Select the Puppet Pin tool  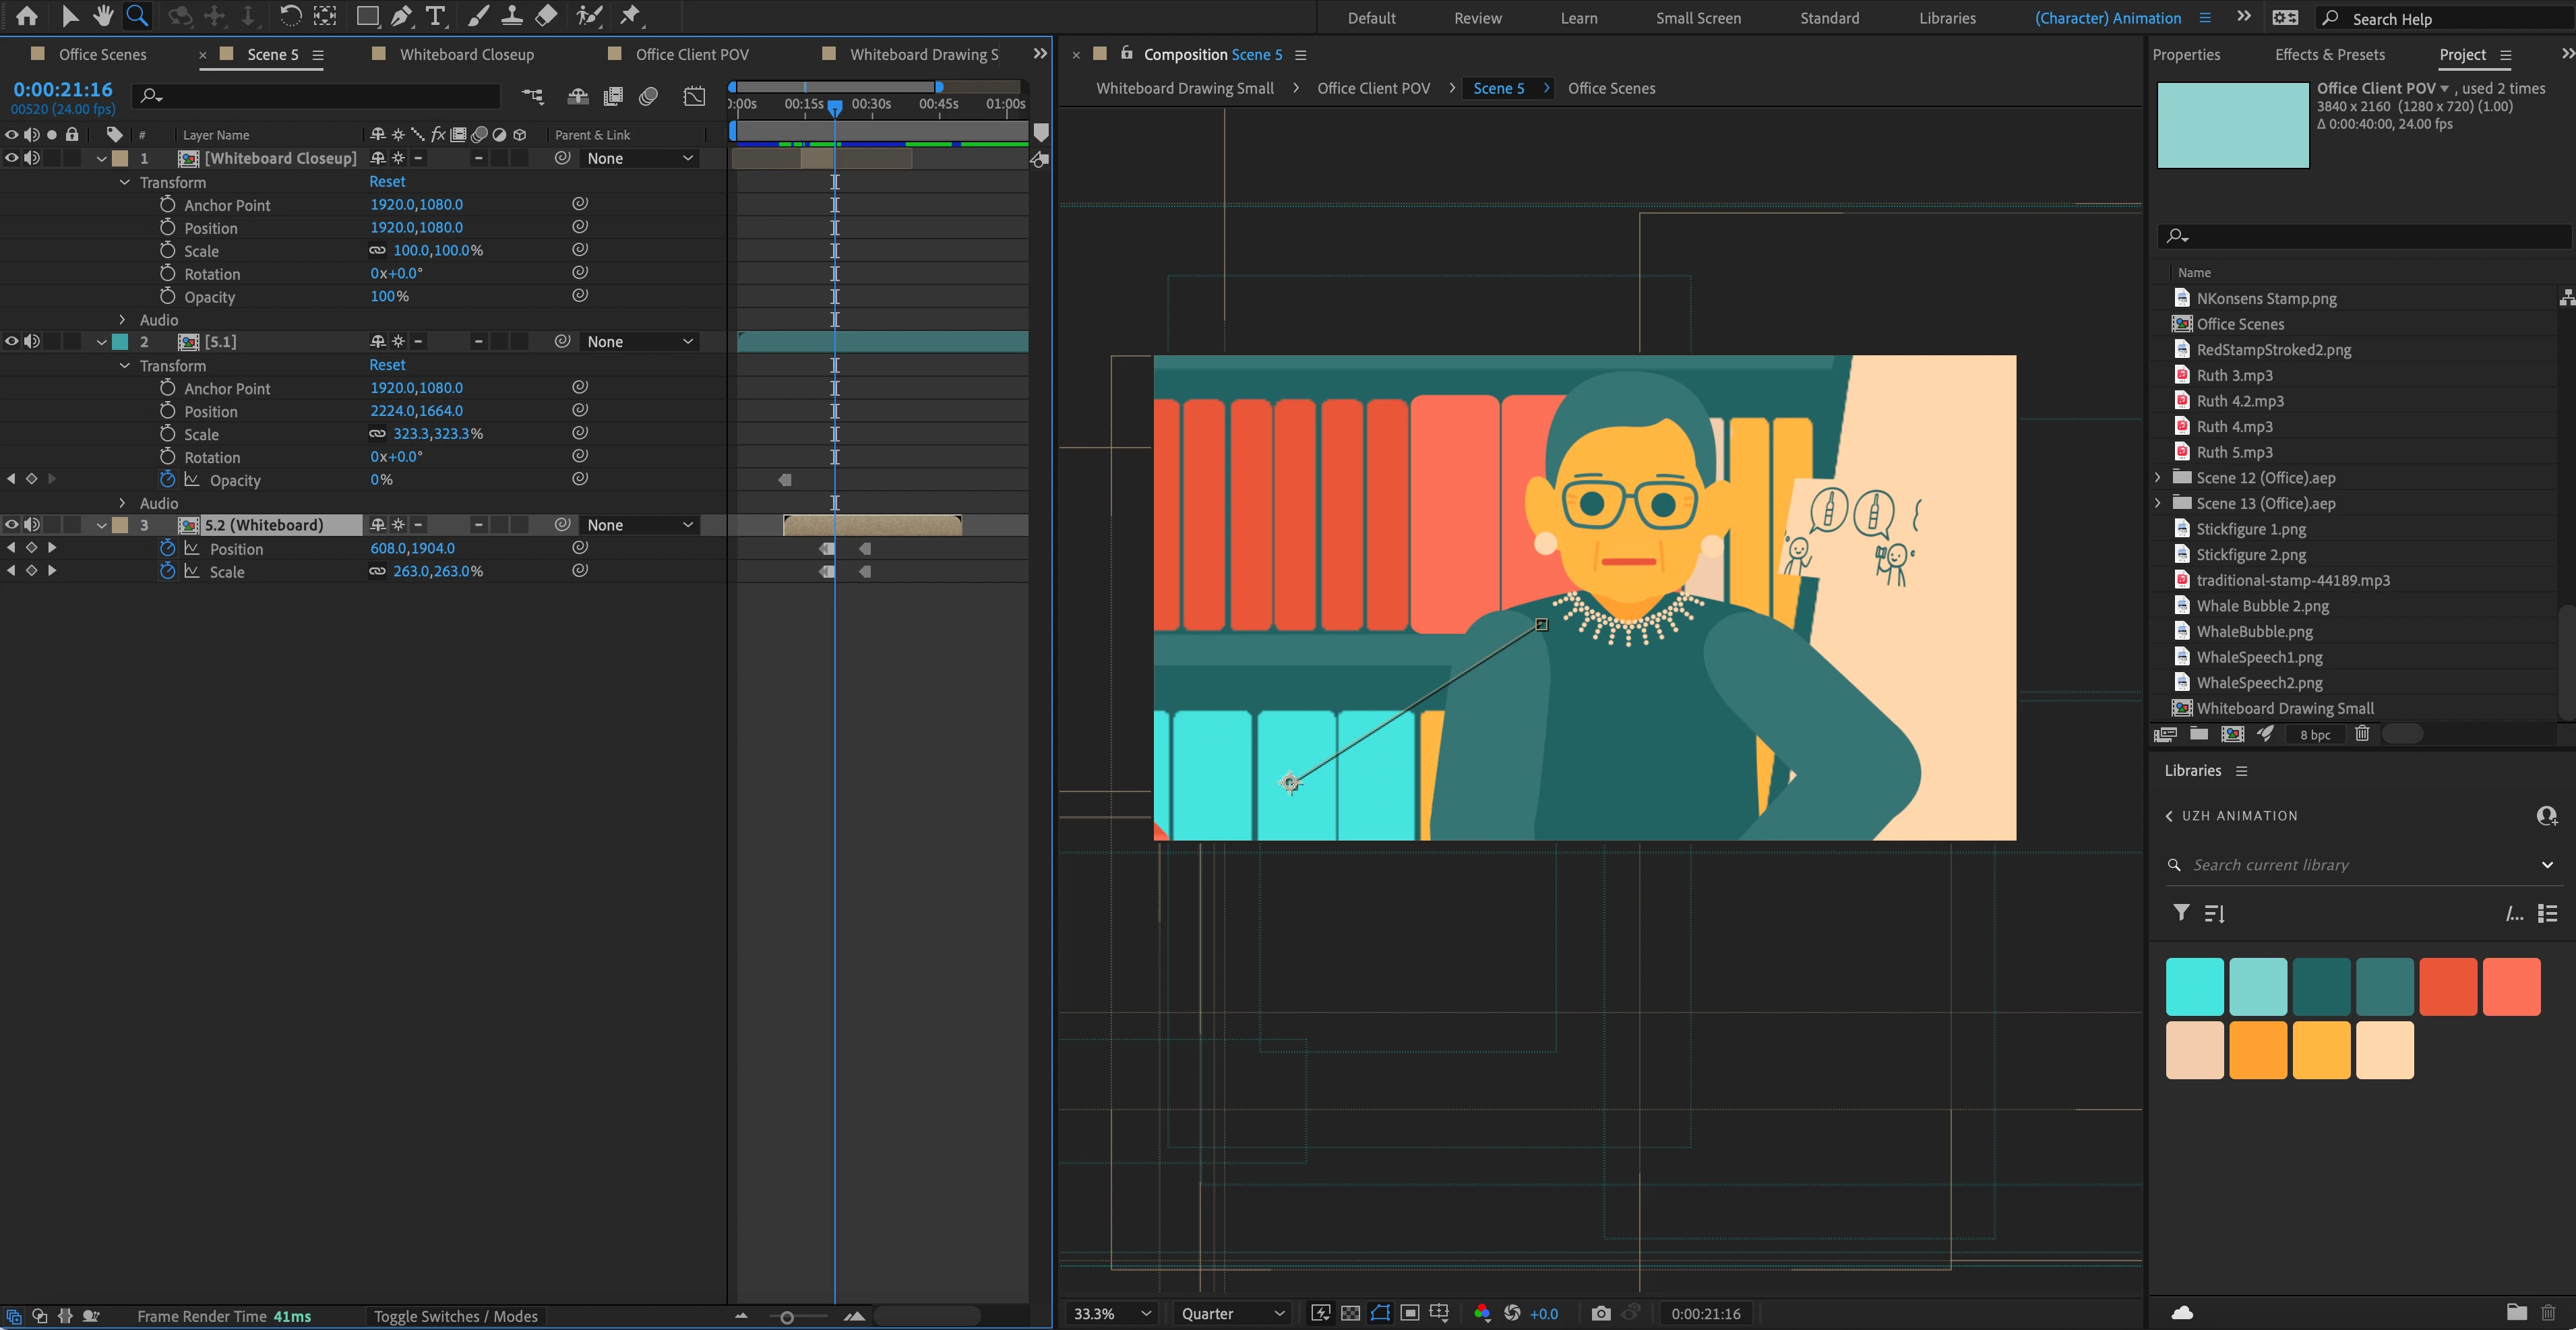tap(630, 16)
